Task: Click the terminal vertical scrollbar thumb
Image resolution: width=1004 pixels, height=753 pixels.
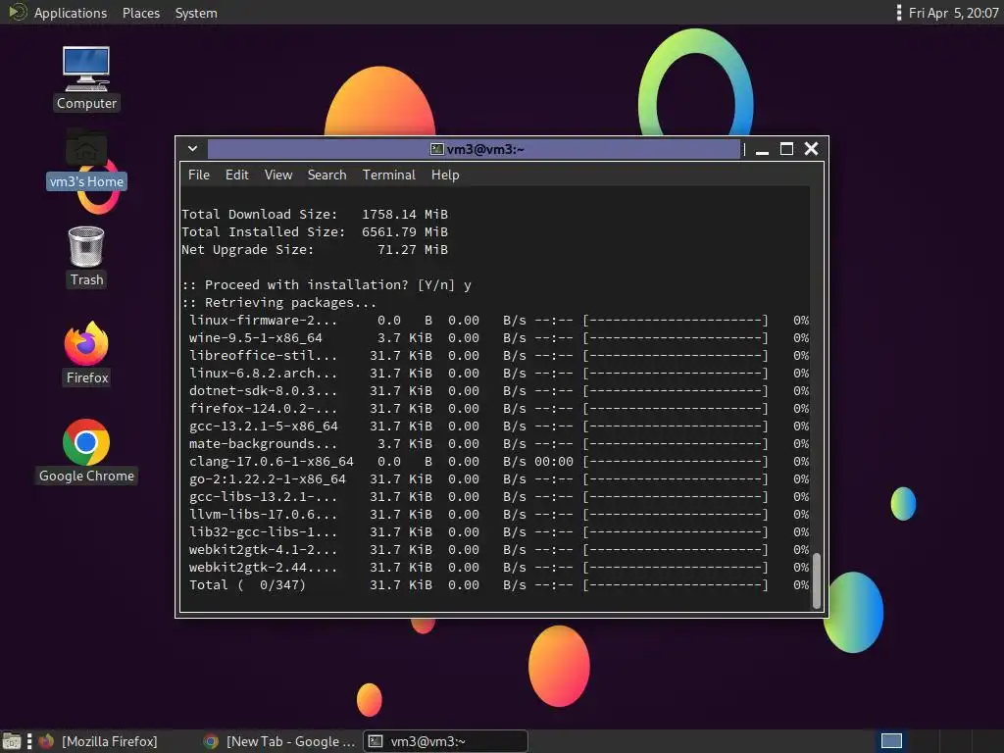Action: 817,580
